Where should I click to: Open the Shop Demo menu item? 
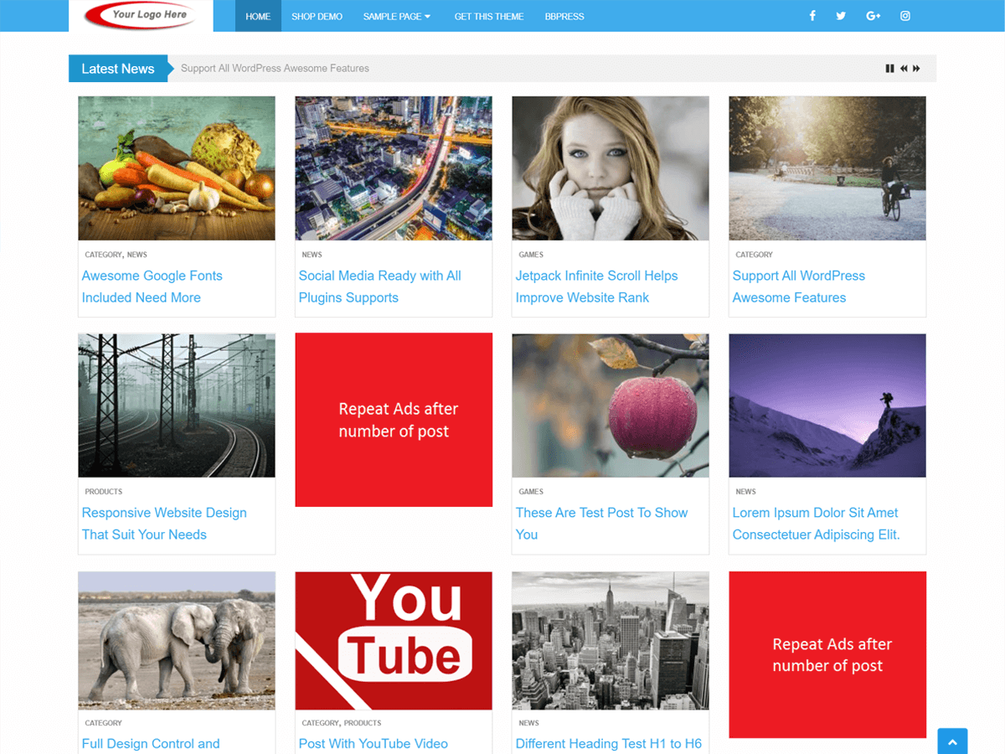pyautogui.click(x=317, y=17)
